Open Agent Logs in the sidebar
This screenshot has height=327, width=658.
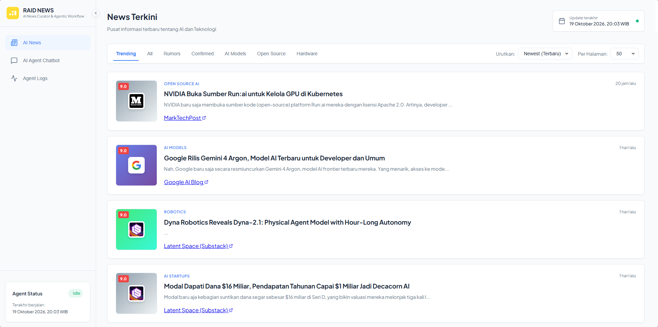click(x=48, y=78)
